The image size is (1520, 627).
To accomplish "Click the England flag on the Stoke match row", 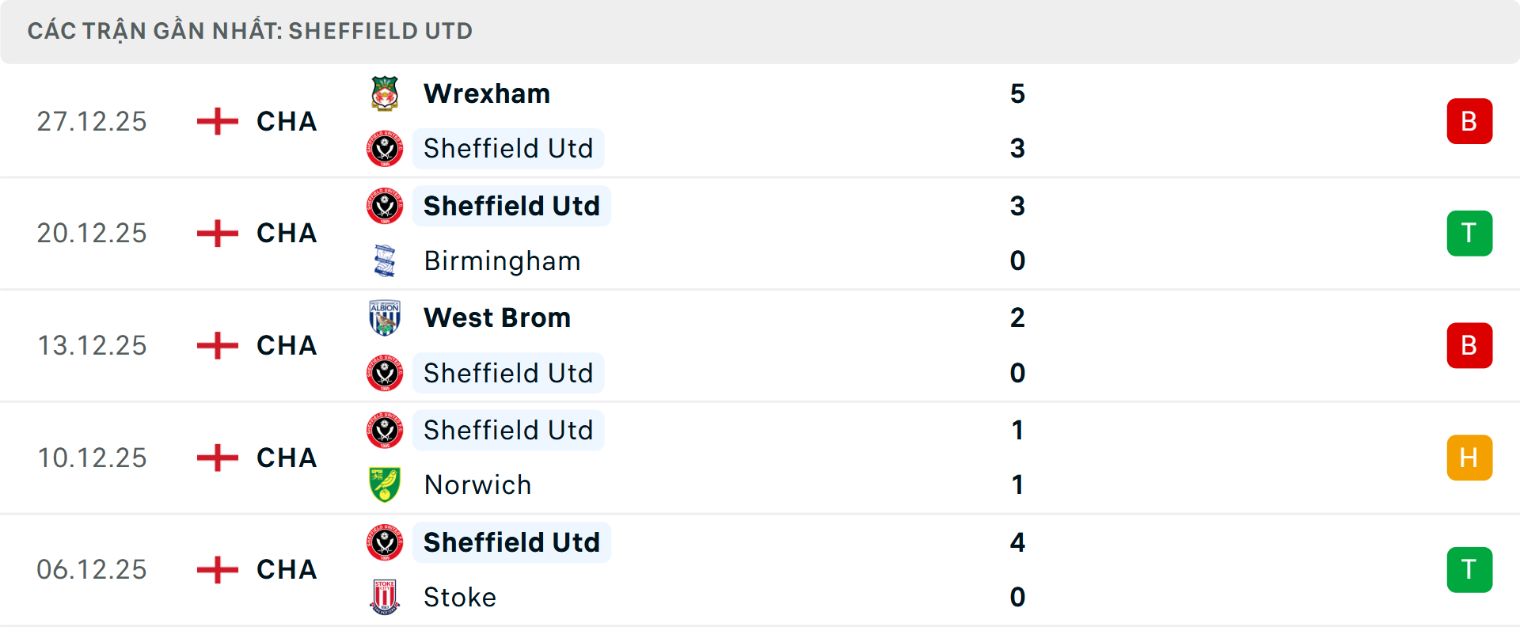I will pyautogui.click(x=215, y=568).
